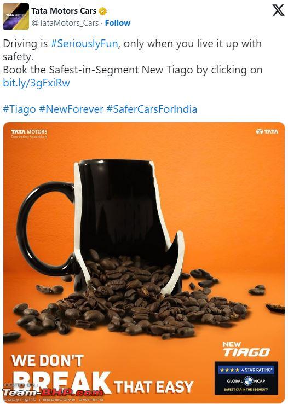
Task: Click the New Tiago logo
Action: click(246, 350)
